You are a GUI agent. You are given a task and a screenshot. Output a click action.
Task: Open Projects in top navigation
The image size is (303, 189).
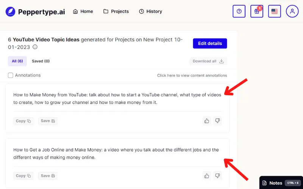point(116,11)
